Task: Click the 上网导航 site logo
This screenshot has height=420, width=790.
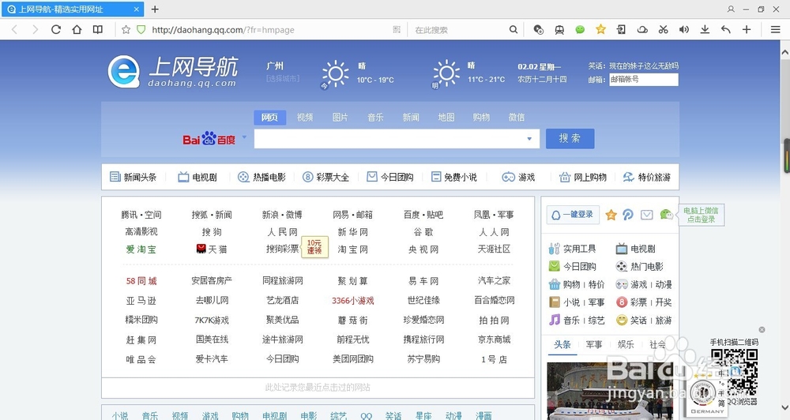Action: click(x=173, y=72)
